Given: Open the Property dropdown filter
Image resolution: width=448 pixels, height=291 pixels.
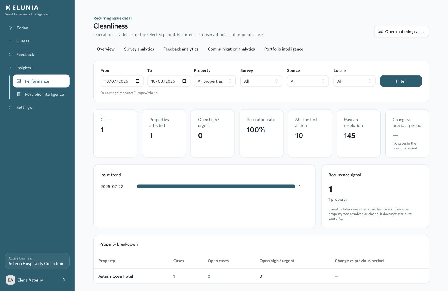Looking at the screenshot, I should (x=215, y=81).
